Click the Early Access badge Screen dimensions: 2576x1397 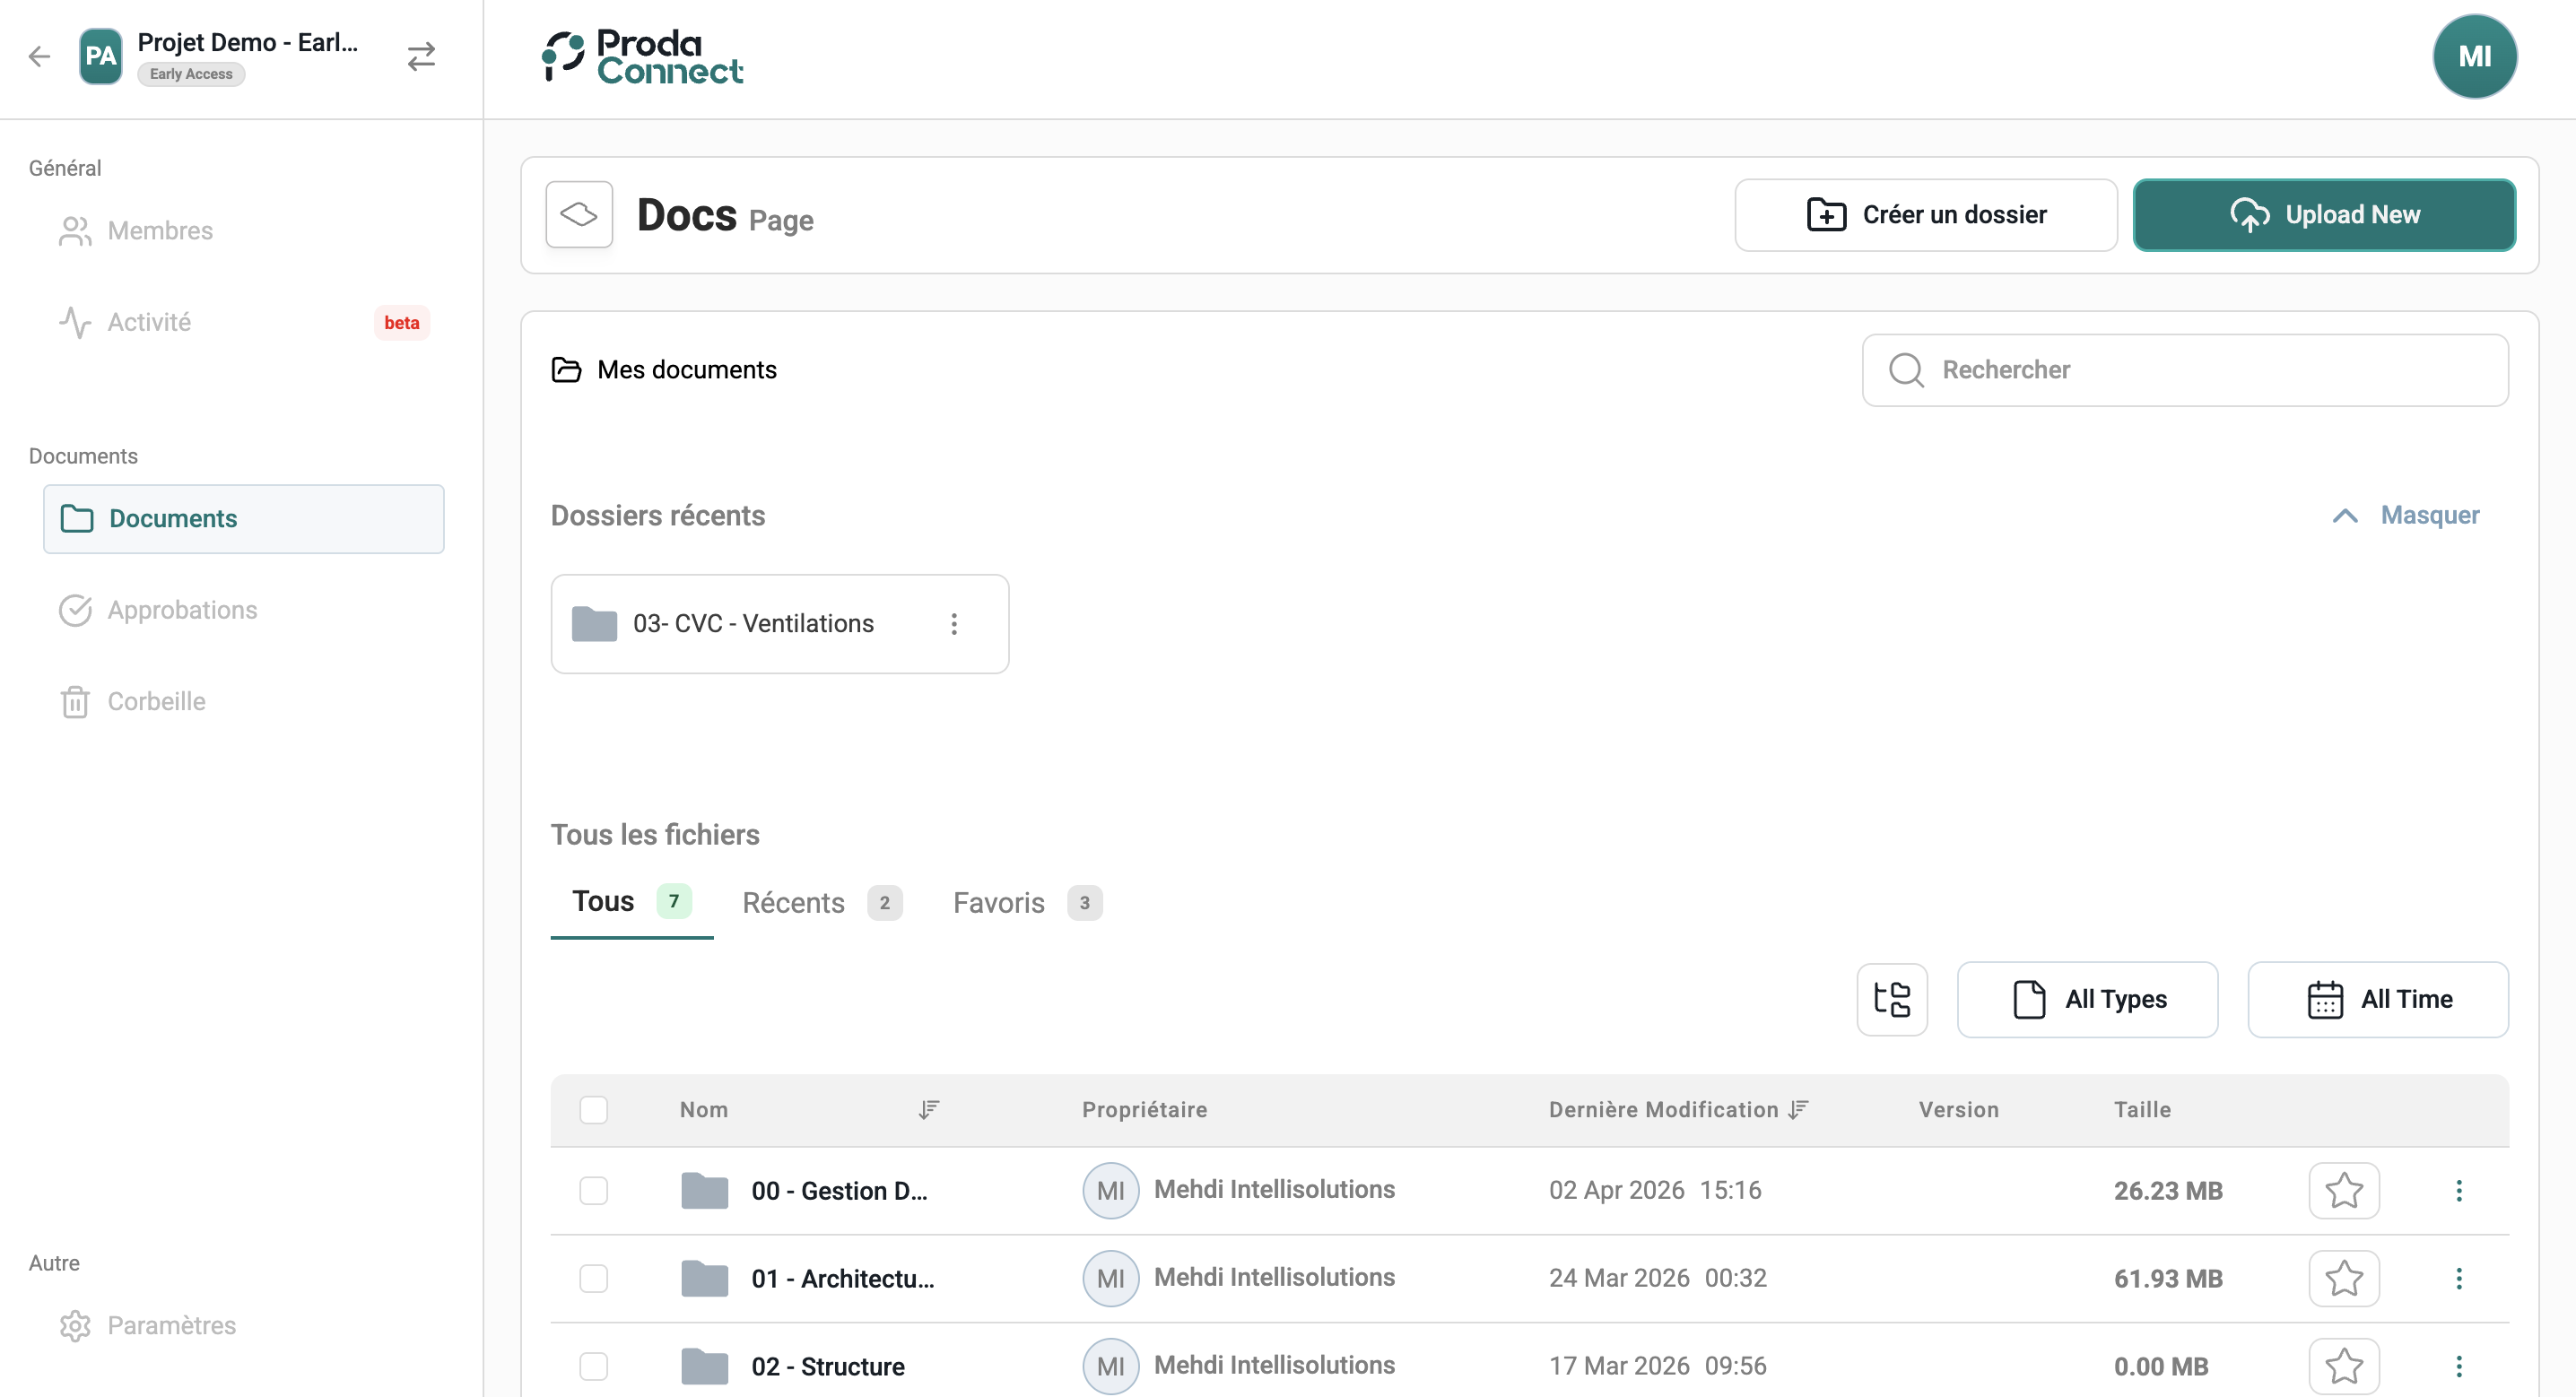coord(191,74)
